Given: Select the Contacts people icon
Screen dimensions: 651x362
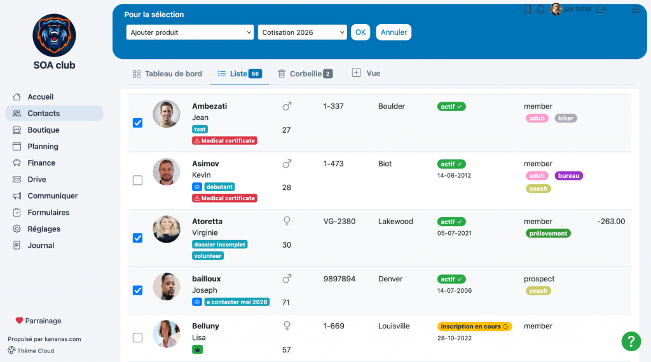Looking at the screenshot, I should [x=17, y=113].
